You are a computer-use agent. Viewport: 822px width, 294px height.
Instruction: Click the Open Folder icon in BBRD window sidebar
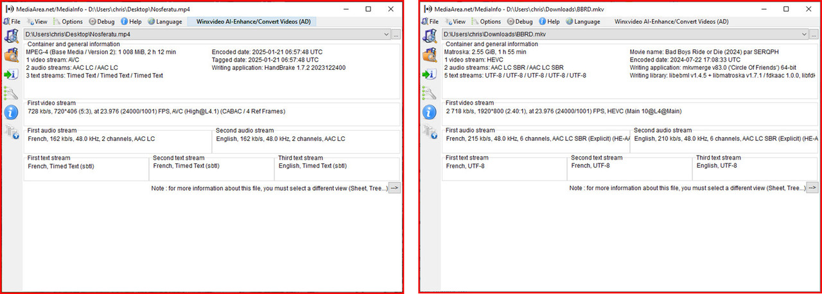point(429,55)
